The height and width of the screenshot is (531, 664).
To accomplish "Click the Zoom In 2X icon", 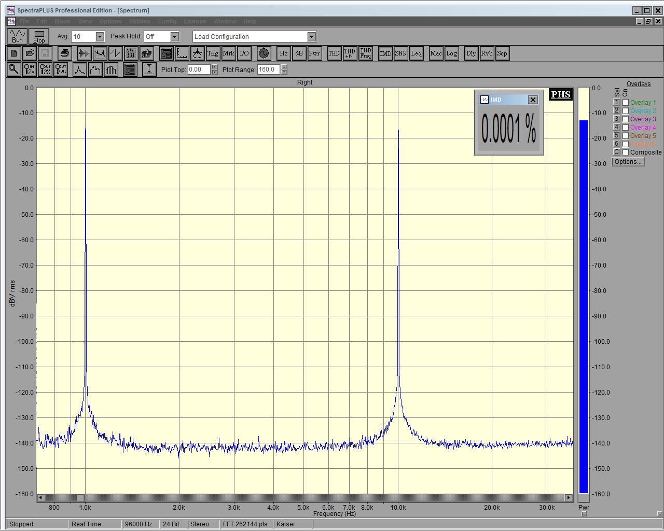I will (x=30, y=69).
